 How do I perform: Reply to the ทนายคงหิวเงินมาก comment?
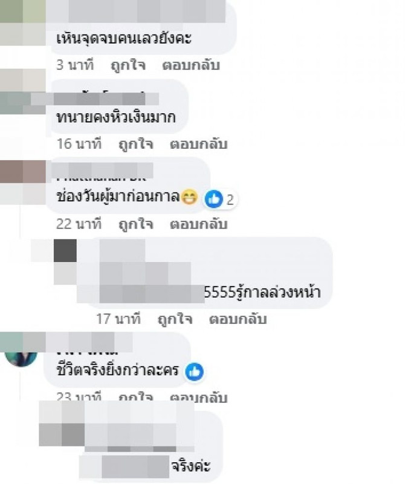pos(199,144)
